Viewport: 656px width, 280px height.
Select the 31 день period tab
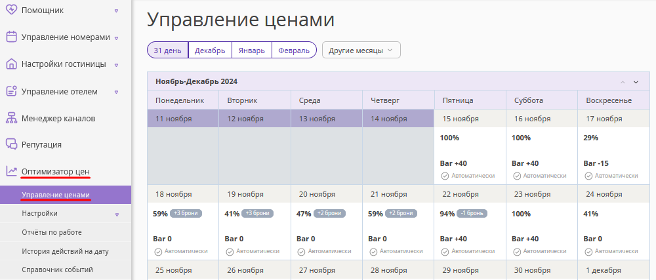168,50
